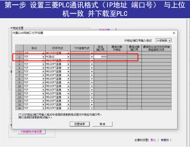Click the 默认 legend text at bottom
The image size is (190, 147).
pos(153,140)
